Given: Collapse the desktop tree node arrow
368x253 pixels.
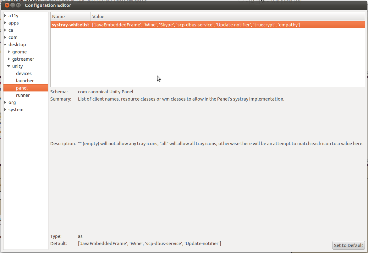Looking at the screenshot, I should [x=5, y=45].
